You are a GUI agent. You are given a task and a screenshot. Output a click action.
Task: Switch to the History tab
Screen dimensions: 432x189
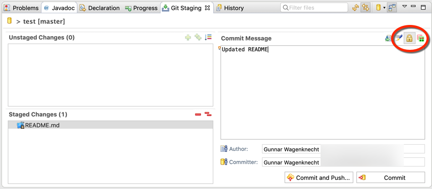[230, 8]
